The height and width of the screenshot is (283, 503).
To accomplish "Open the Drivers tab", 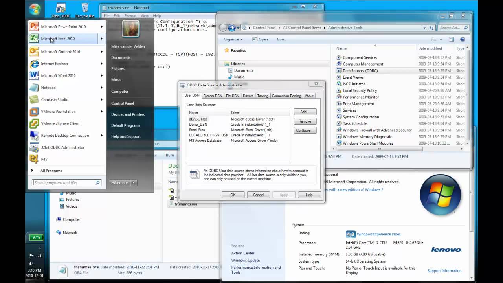I will click(x=248, y=96).
